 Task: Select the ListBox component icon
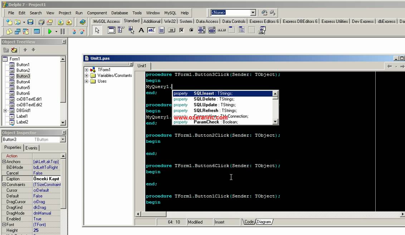click(x=201, y=30)
